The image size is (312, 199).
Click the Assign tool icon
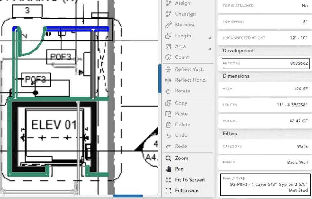click(168, 3)
